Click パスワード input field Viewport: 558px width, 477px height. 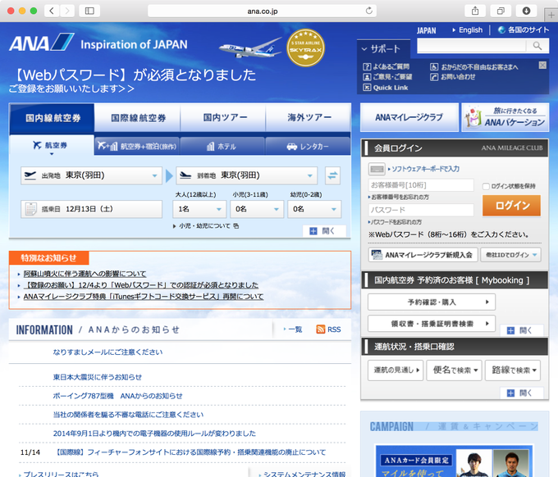pyautogui.click(x=421, y=210)
